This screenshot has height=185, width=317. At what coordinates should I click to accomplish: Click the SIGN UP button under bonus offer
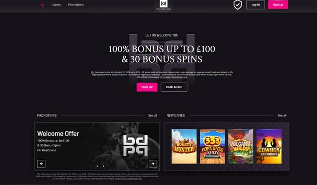(x=147, y=87)
